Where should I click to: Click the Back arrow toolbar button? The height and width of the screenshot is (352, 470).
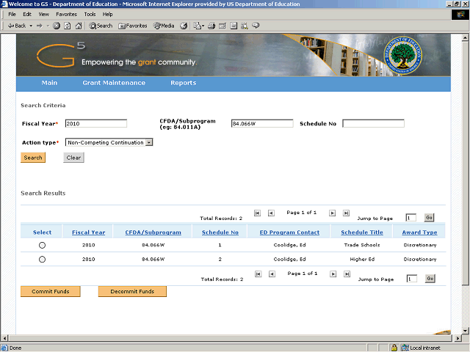17,26
